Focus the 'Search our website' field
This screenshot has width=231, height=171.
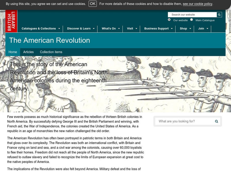[192, 15]
